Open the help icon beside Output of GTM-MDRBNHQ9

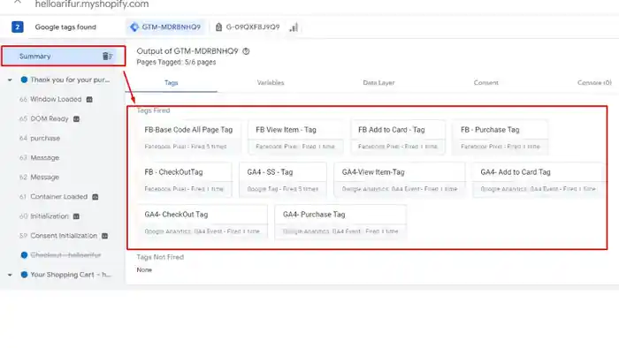(246, 51)
